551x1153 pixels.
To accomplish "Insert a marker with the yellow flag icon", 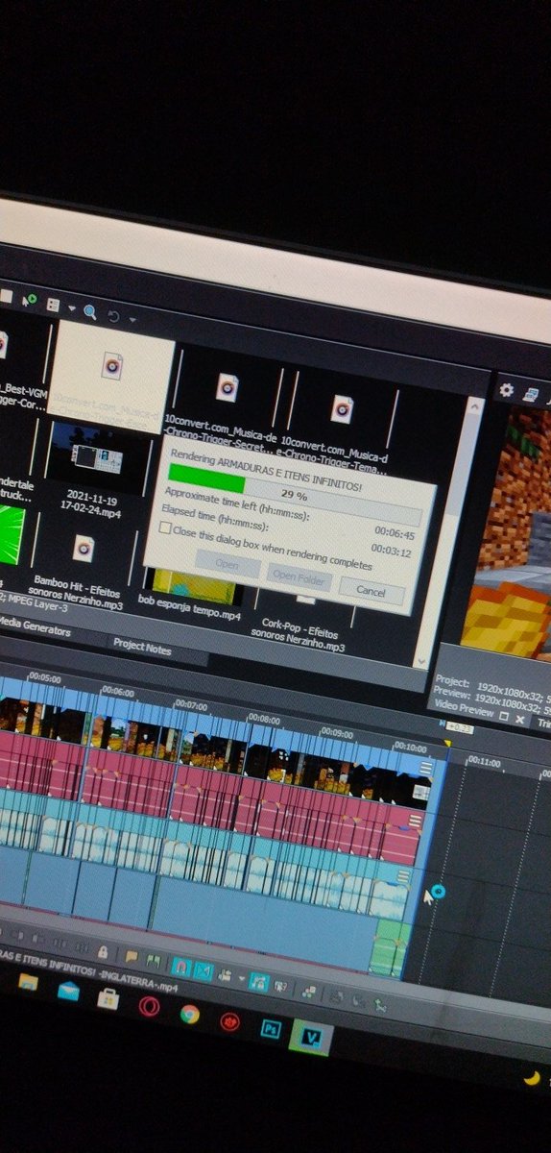I will (x=131, y=957).
